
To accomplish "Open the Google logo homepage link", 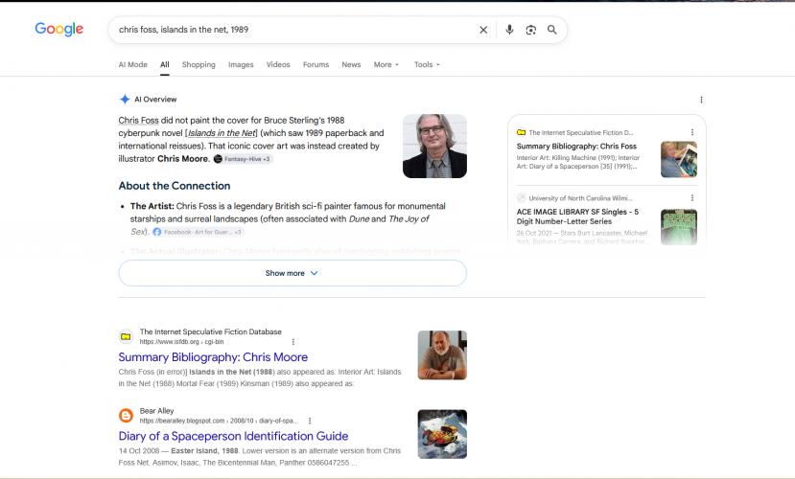I will [59, 30].
